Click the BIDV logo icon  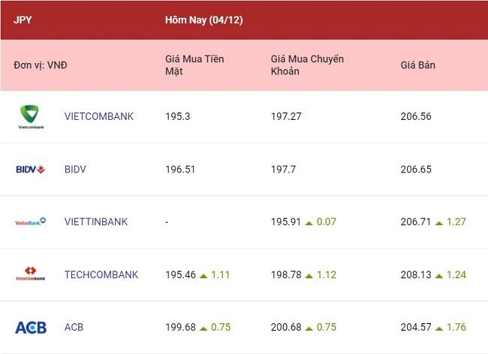31,169
